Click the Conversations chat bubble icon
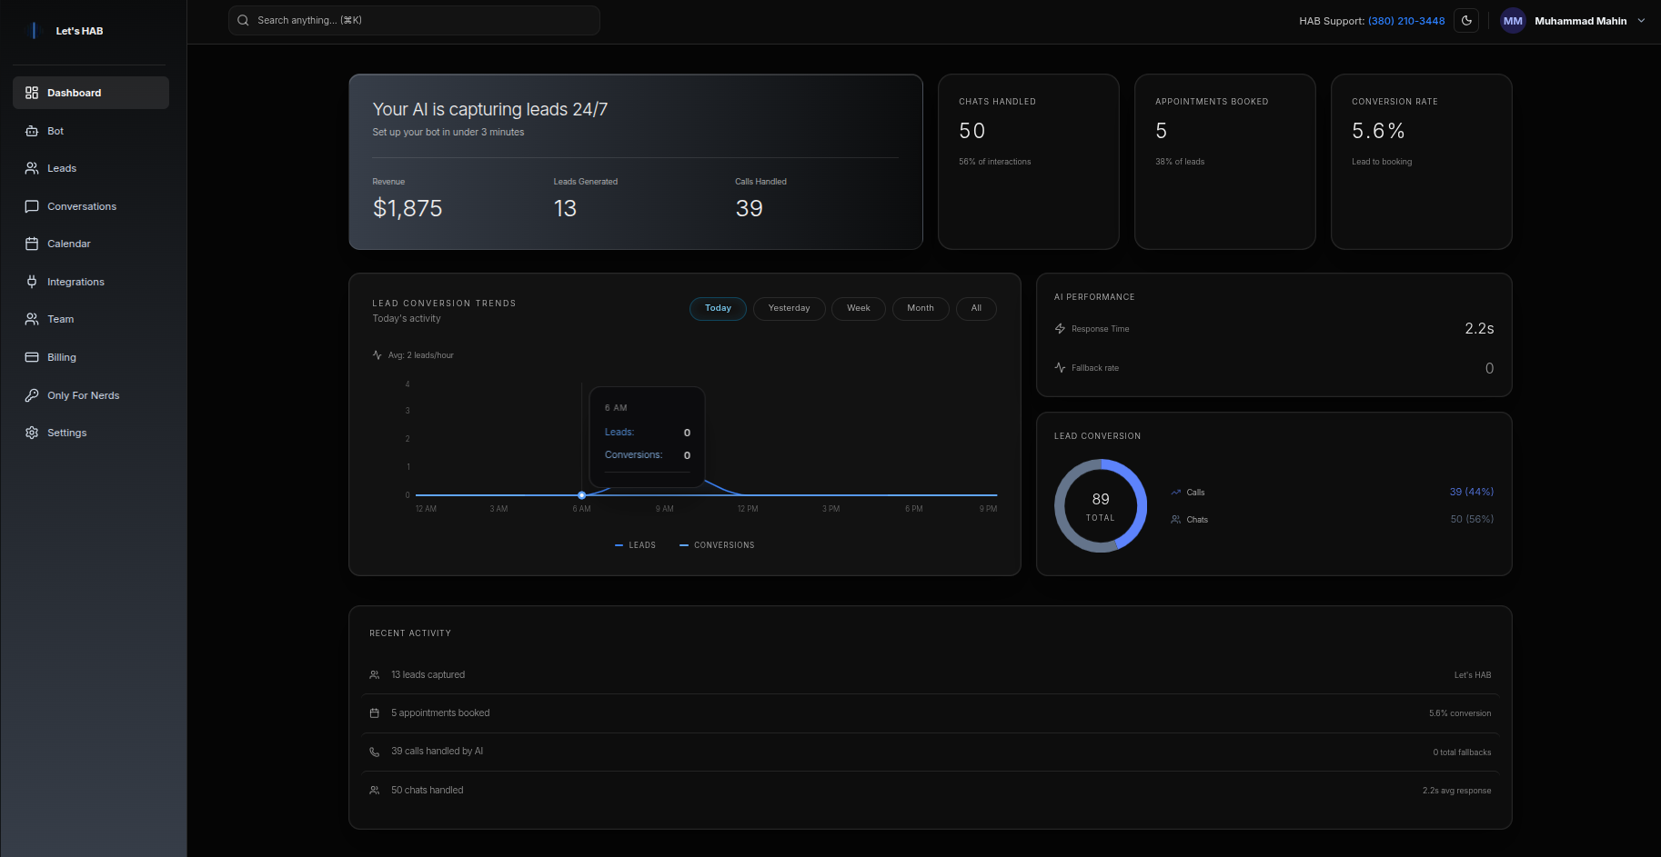The width and height of the screenshot is (1661, 857). point(32,206)
